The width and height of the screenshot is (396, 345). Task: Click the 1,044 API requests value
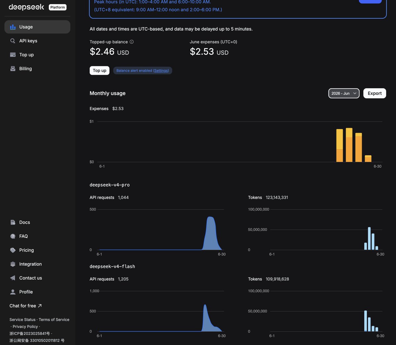[x=123, y=197]
